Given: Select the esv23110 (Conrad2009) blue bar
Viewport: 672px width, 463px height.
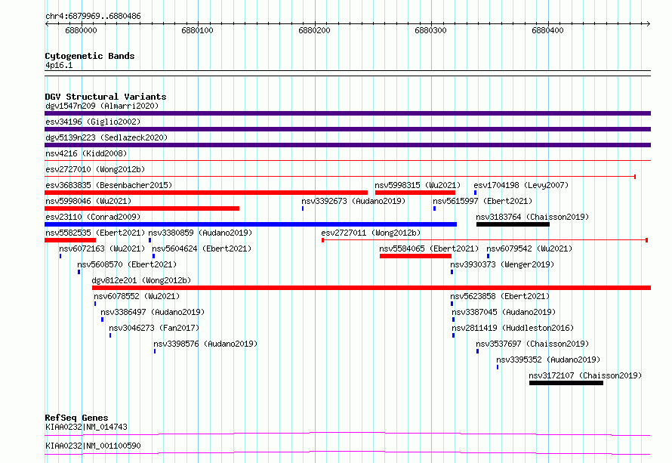Looking at the screenshot, I should pos(251,224).
